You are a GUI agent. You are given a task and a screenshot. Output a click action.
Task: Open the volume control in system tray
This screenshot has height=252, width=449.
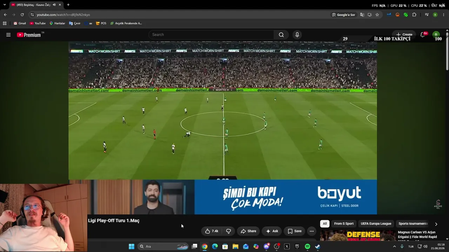425,246
